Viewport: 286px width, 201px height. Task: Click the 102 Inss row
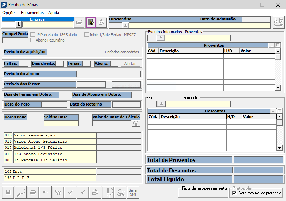(73, 172)
